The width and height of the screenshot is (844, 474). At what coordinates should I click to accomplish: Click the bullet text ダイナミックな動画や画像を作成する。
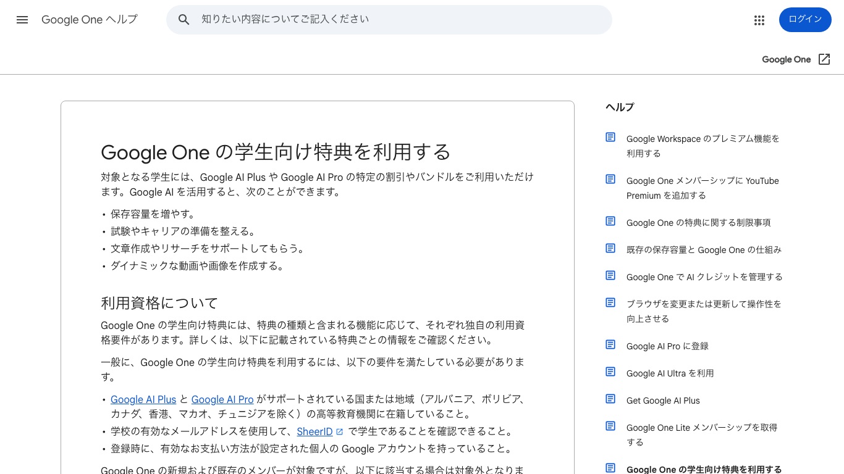pos(198,266)
